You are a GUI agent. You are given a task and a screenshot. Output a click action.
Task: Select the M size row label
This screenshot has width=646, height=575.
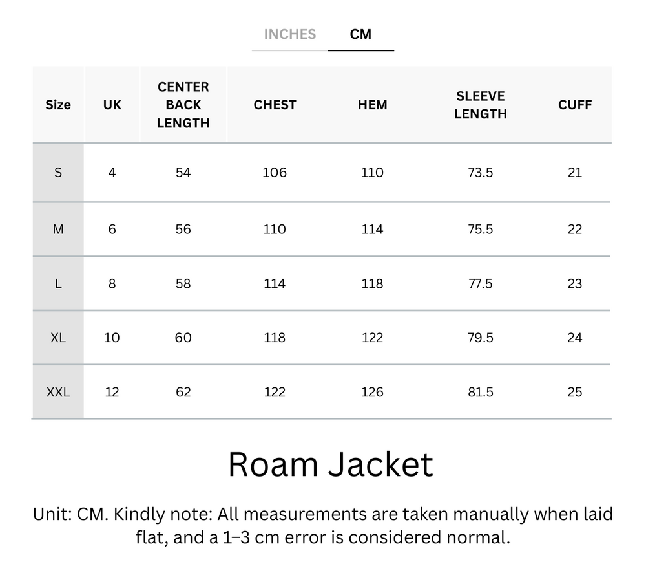click(x=58, y=229)
